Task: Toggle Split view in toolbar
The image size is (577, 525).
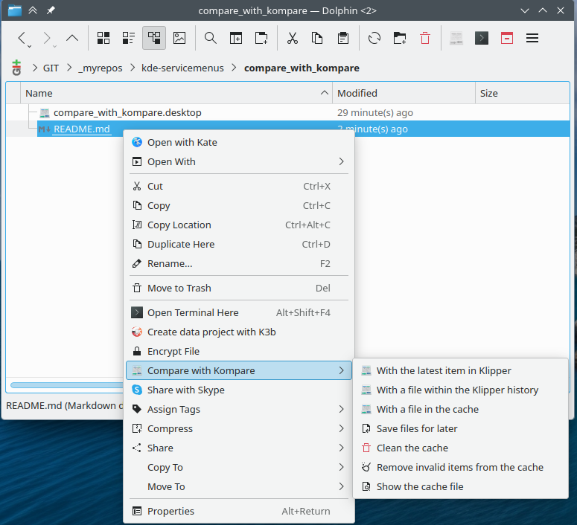Action: pyautogui.click(x=236, y=38)
